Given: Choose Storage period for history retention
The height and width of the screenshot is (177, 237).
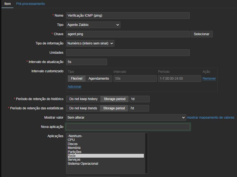Looking at the screenshot, I should [114, 99].
